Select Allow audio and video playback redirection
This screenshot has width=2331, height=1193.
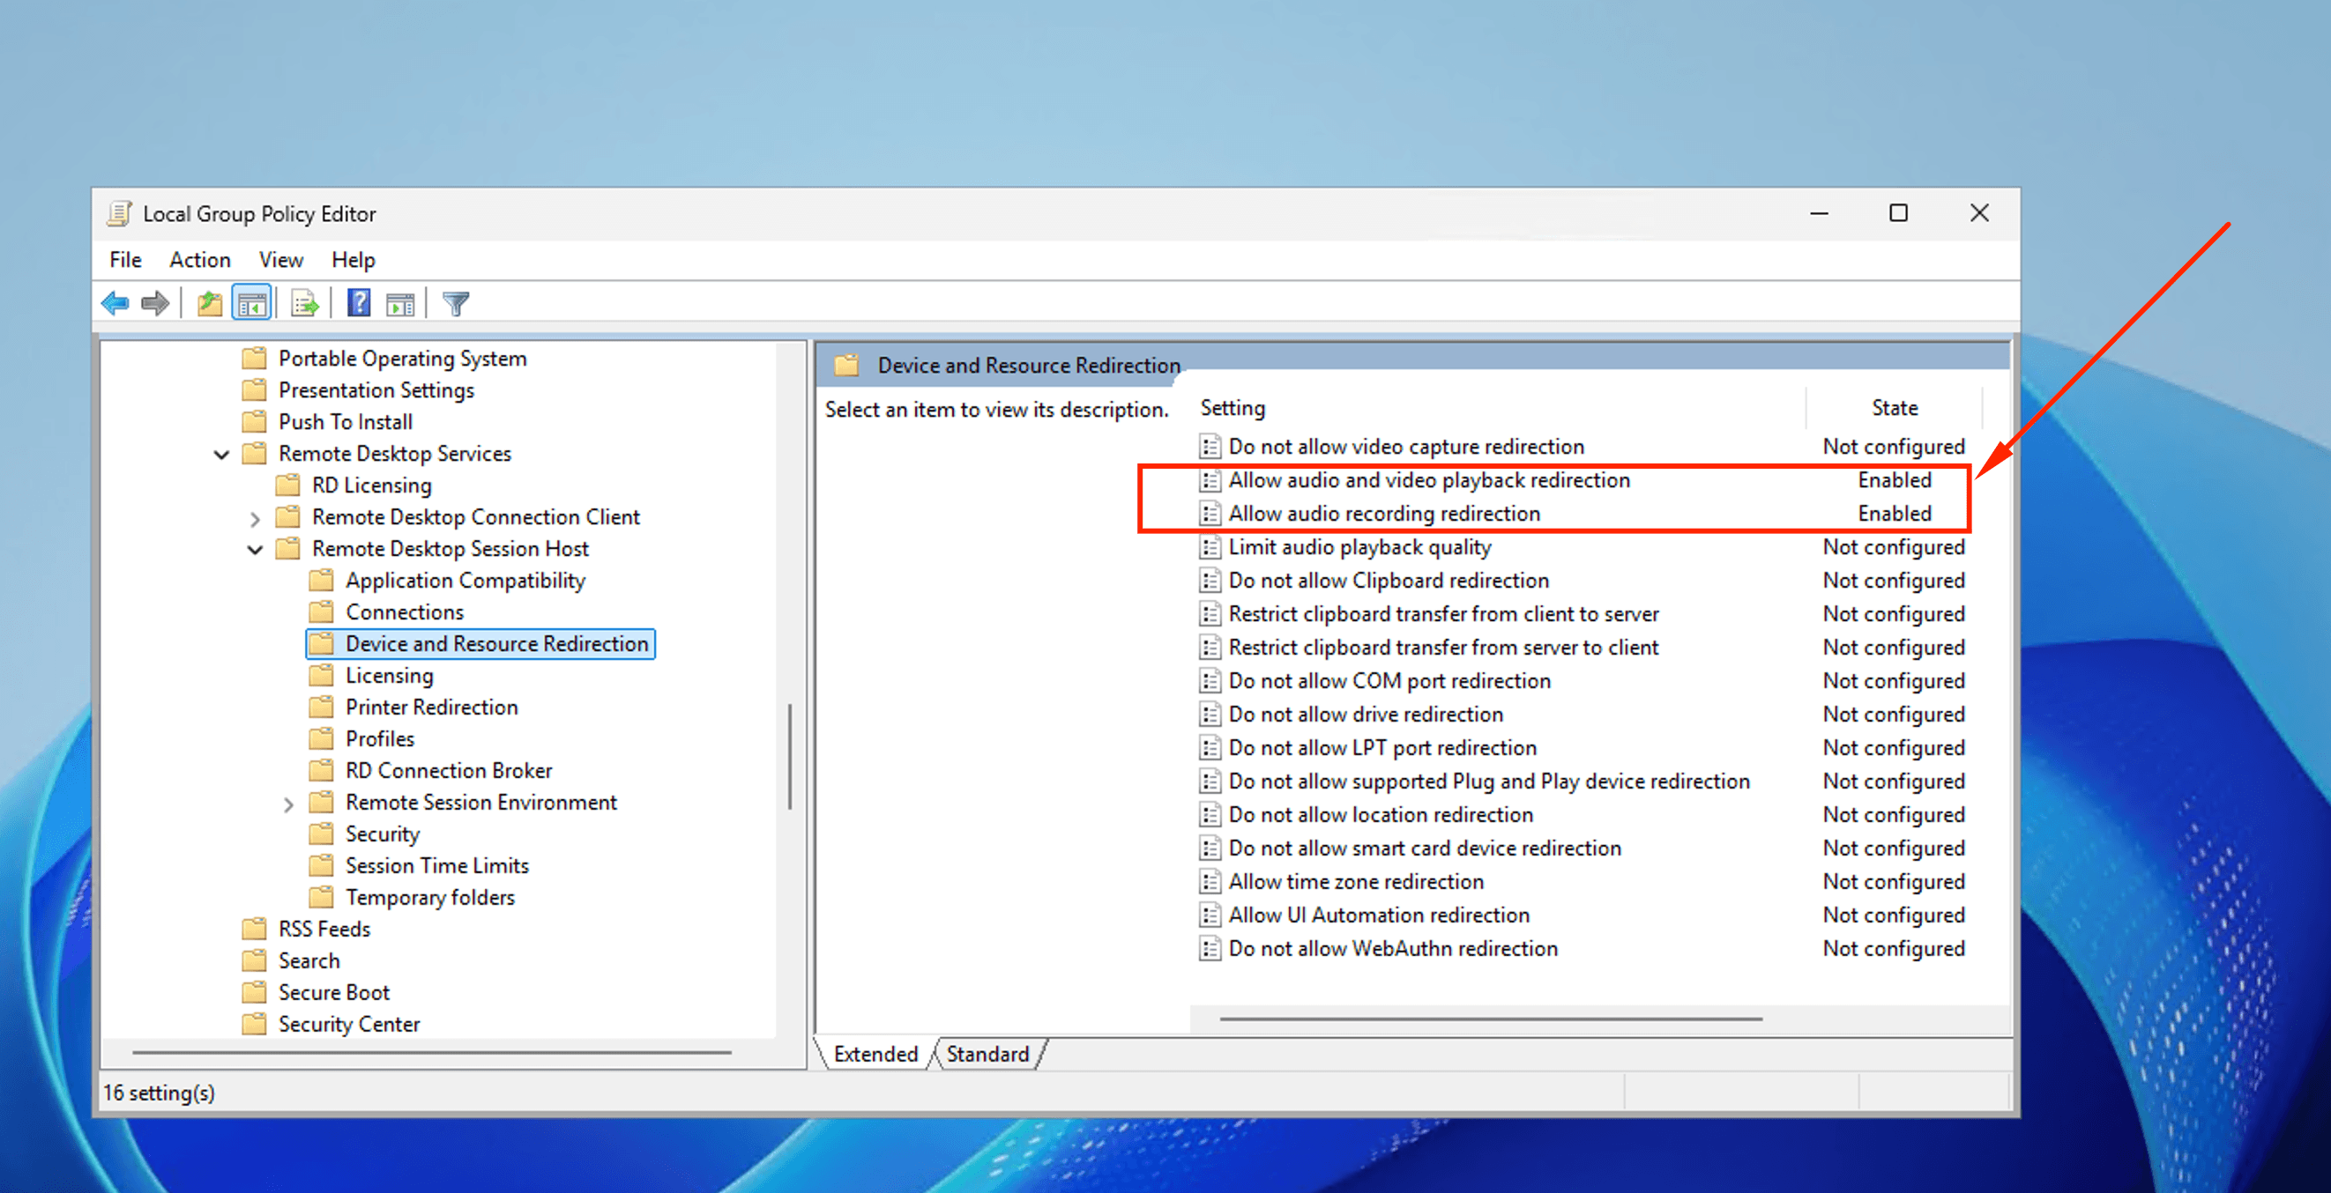coord(1429,480)
